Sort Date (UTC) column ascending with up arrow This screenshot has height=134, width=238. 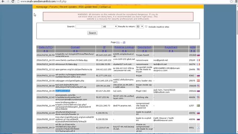[44, 51]
